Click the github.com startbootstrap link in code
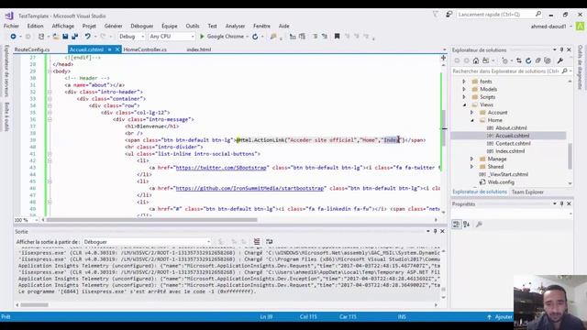 click(x=249, y=188)
